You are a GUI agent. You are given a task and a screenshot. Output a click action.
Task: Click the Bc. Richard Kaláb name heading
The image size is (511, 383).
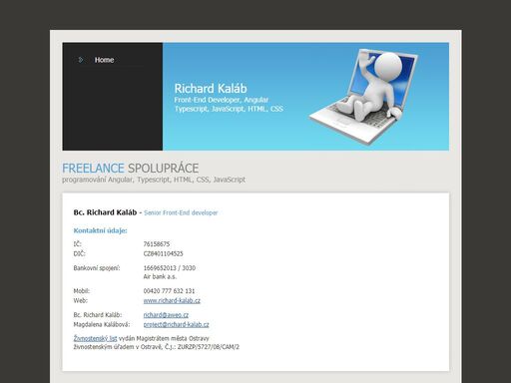coord(105,212)
